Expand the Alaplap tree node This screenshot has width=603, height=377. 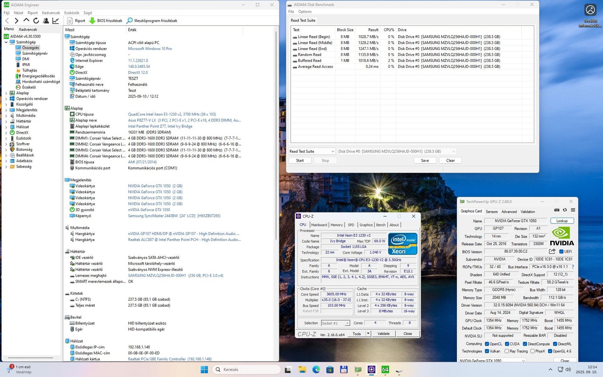[x=6, y=93]
